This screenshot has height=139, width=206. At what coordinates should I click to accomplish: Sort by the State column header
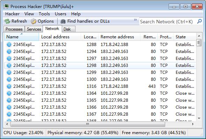(x=185, y=37)
